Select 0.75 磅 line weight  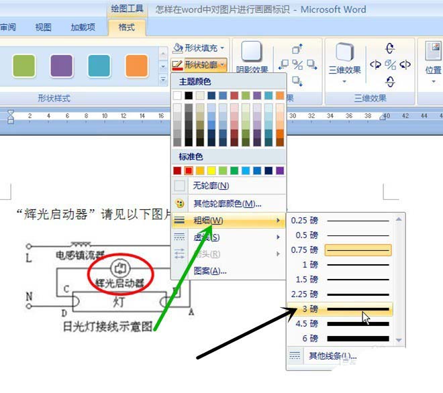click(340, 250)
